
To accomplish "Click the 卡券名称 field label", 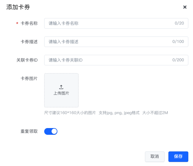I will pyautogui.click(x=29, y=23).
